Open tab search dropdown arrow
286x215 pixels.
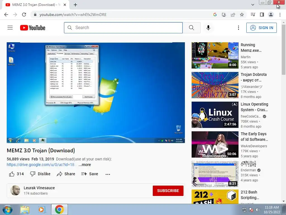click(x=252, y=5)
